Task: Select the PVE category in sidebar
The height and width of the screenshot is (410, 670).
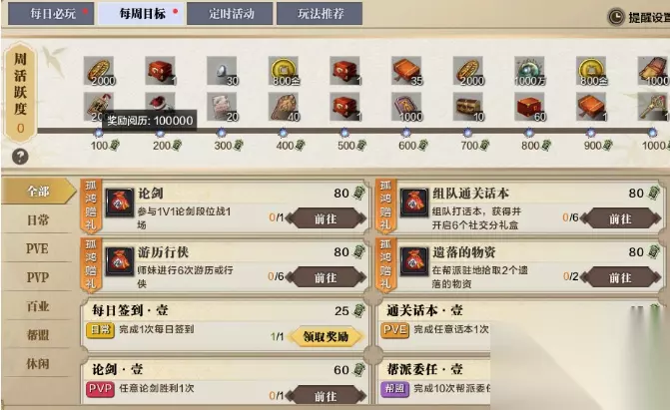Action: (38, 248)
